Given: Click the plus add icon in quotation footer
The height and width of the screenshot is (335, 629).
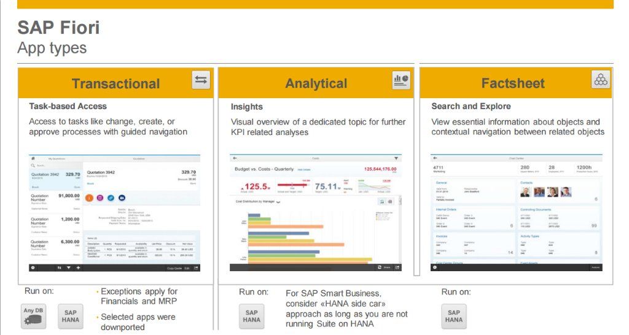Looking at the screenshot, I should click(x=78, y=268).
